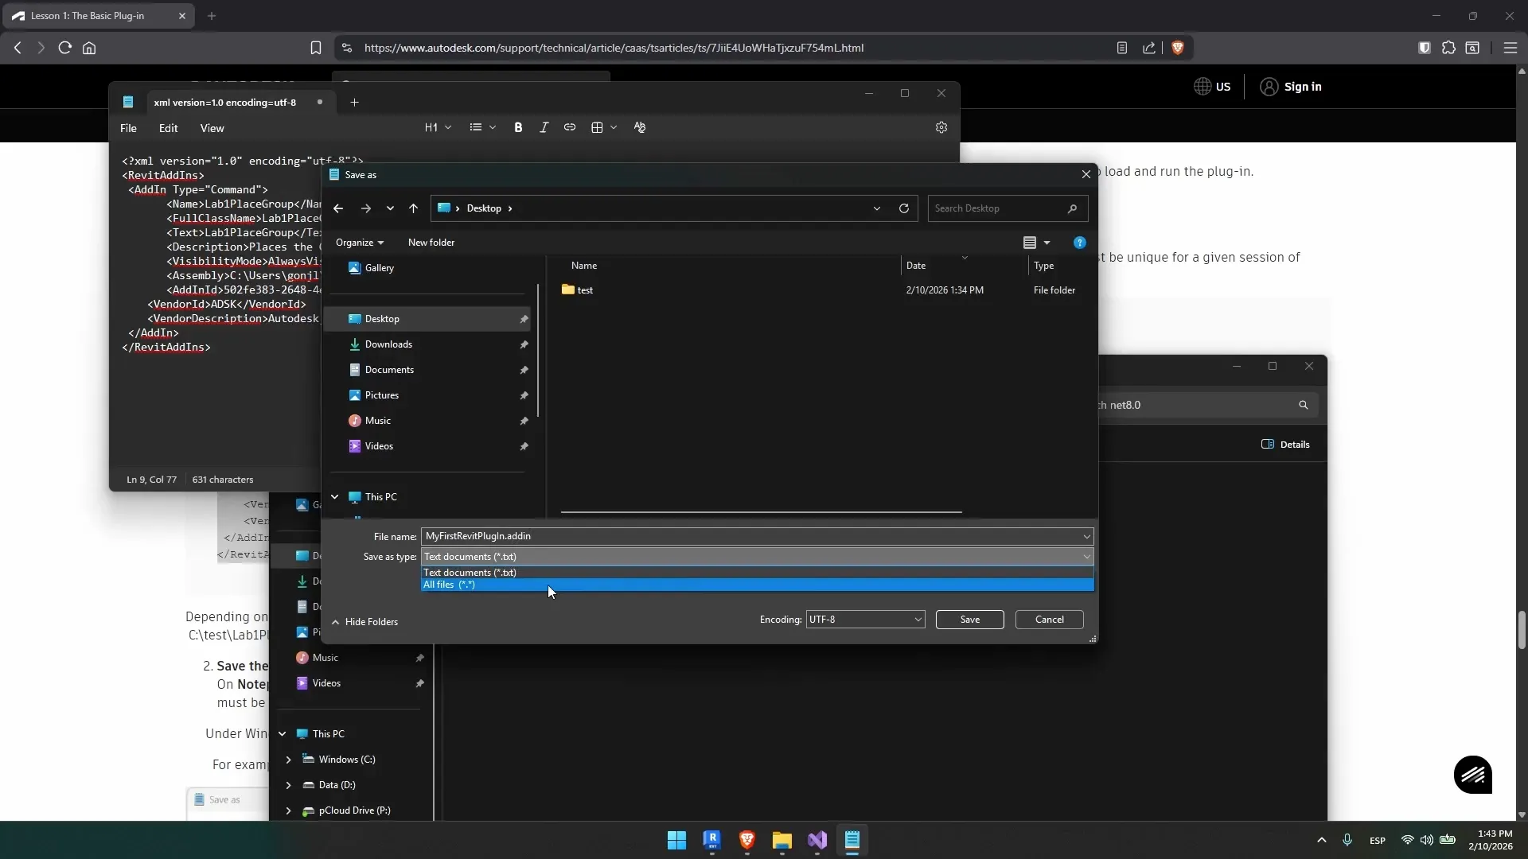Image resolution: width=1528 pixels, height=859 pixels.
Task: Open Windows Start menu
Action: pyautogui.click(x=677, y=841)
